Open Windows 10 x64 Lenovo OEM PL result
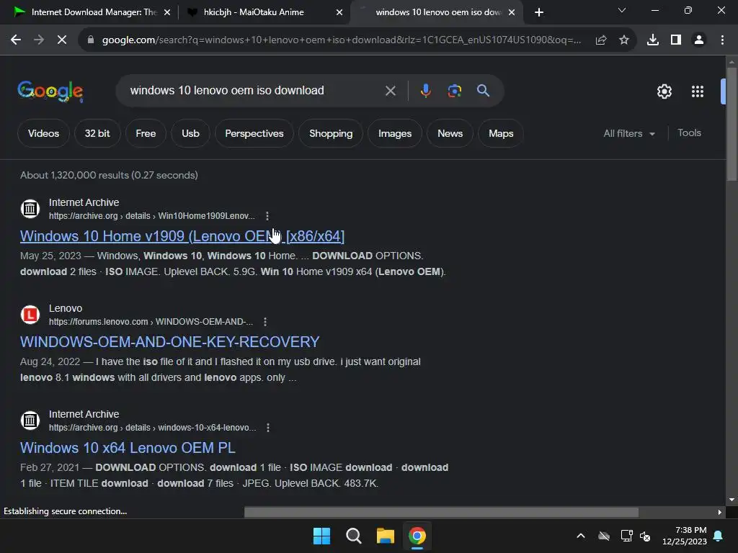 click(128, 448)
